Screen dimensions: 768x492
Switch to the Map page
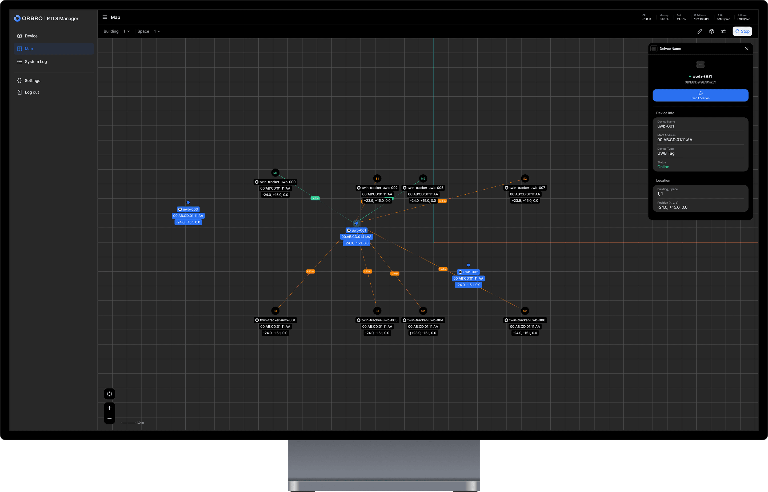coord(29,48)
